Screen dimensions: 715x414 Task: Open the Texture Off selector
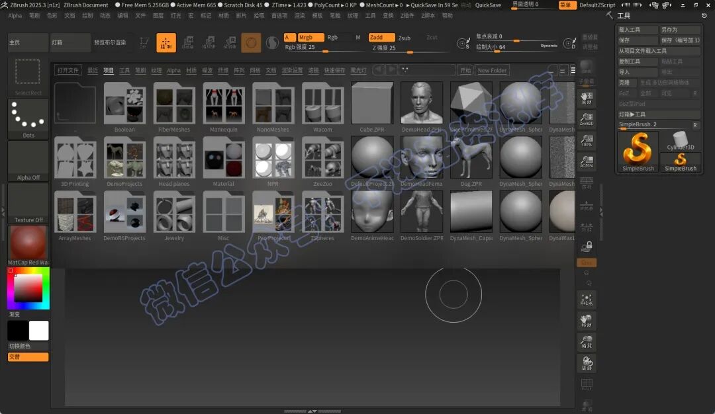tap(28, 204)
